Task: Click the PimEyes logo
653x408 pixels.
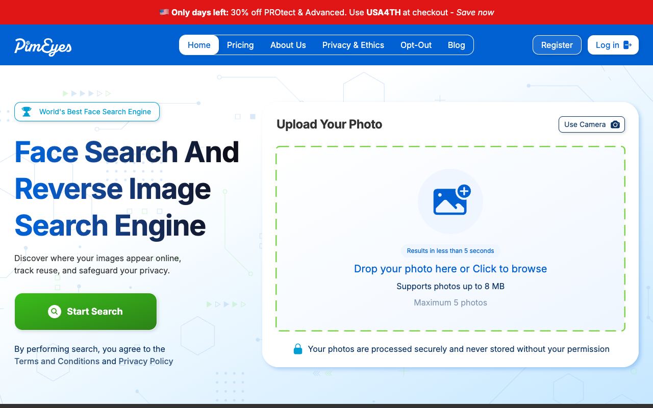Action: [43, 46]
